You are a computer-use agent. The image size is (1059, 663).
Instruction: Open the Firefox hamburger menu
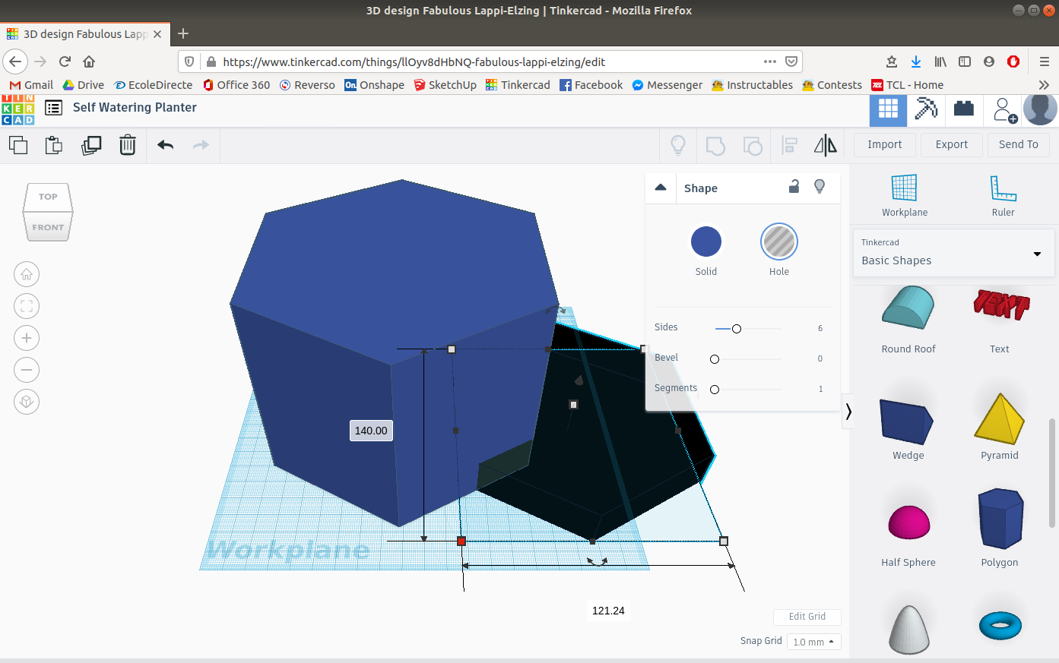1044,62
